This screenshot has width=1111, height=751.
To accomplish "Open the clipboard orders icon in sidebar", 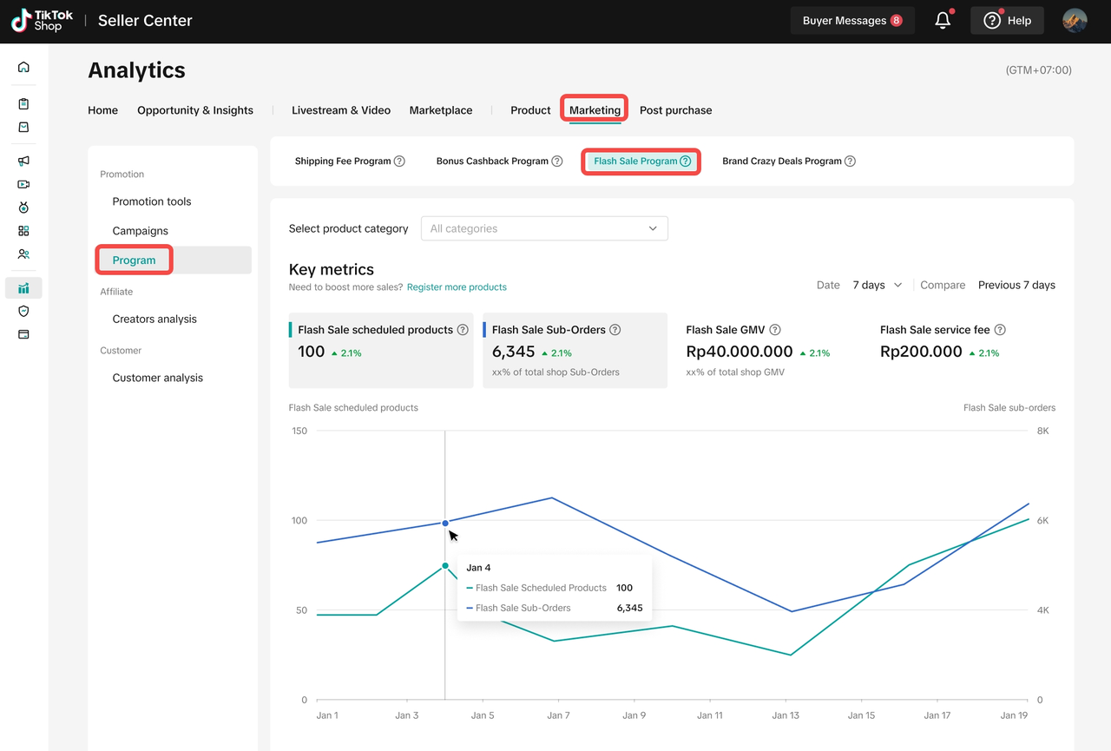I will click(23, 104).
